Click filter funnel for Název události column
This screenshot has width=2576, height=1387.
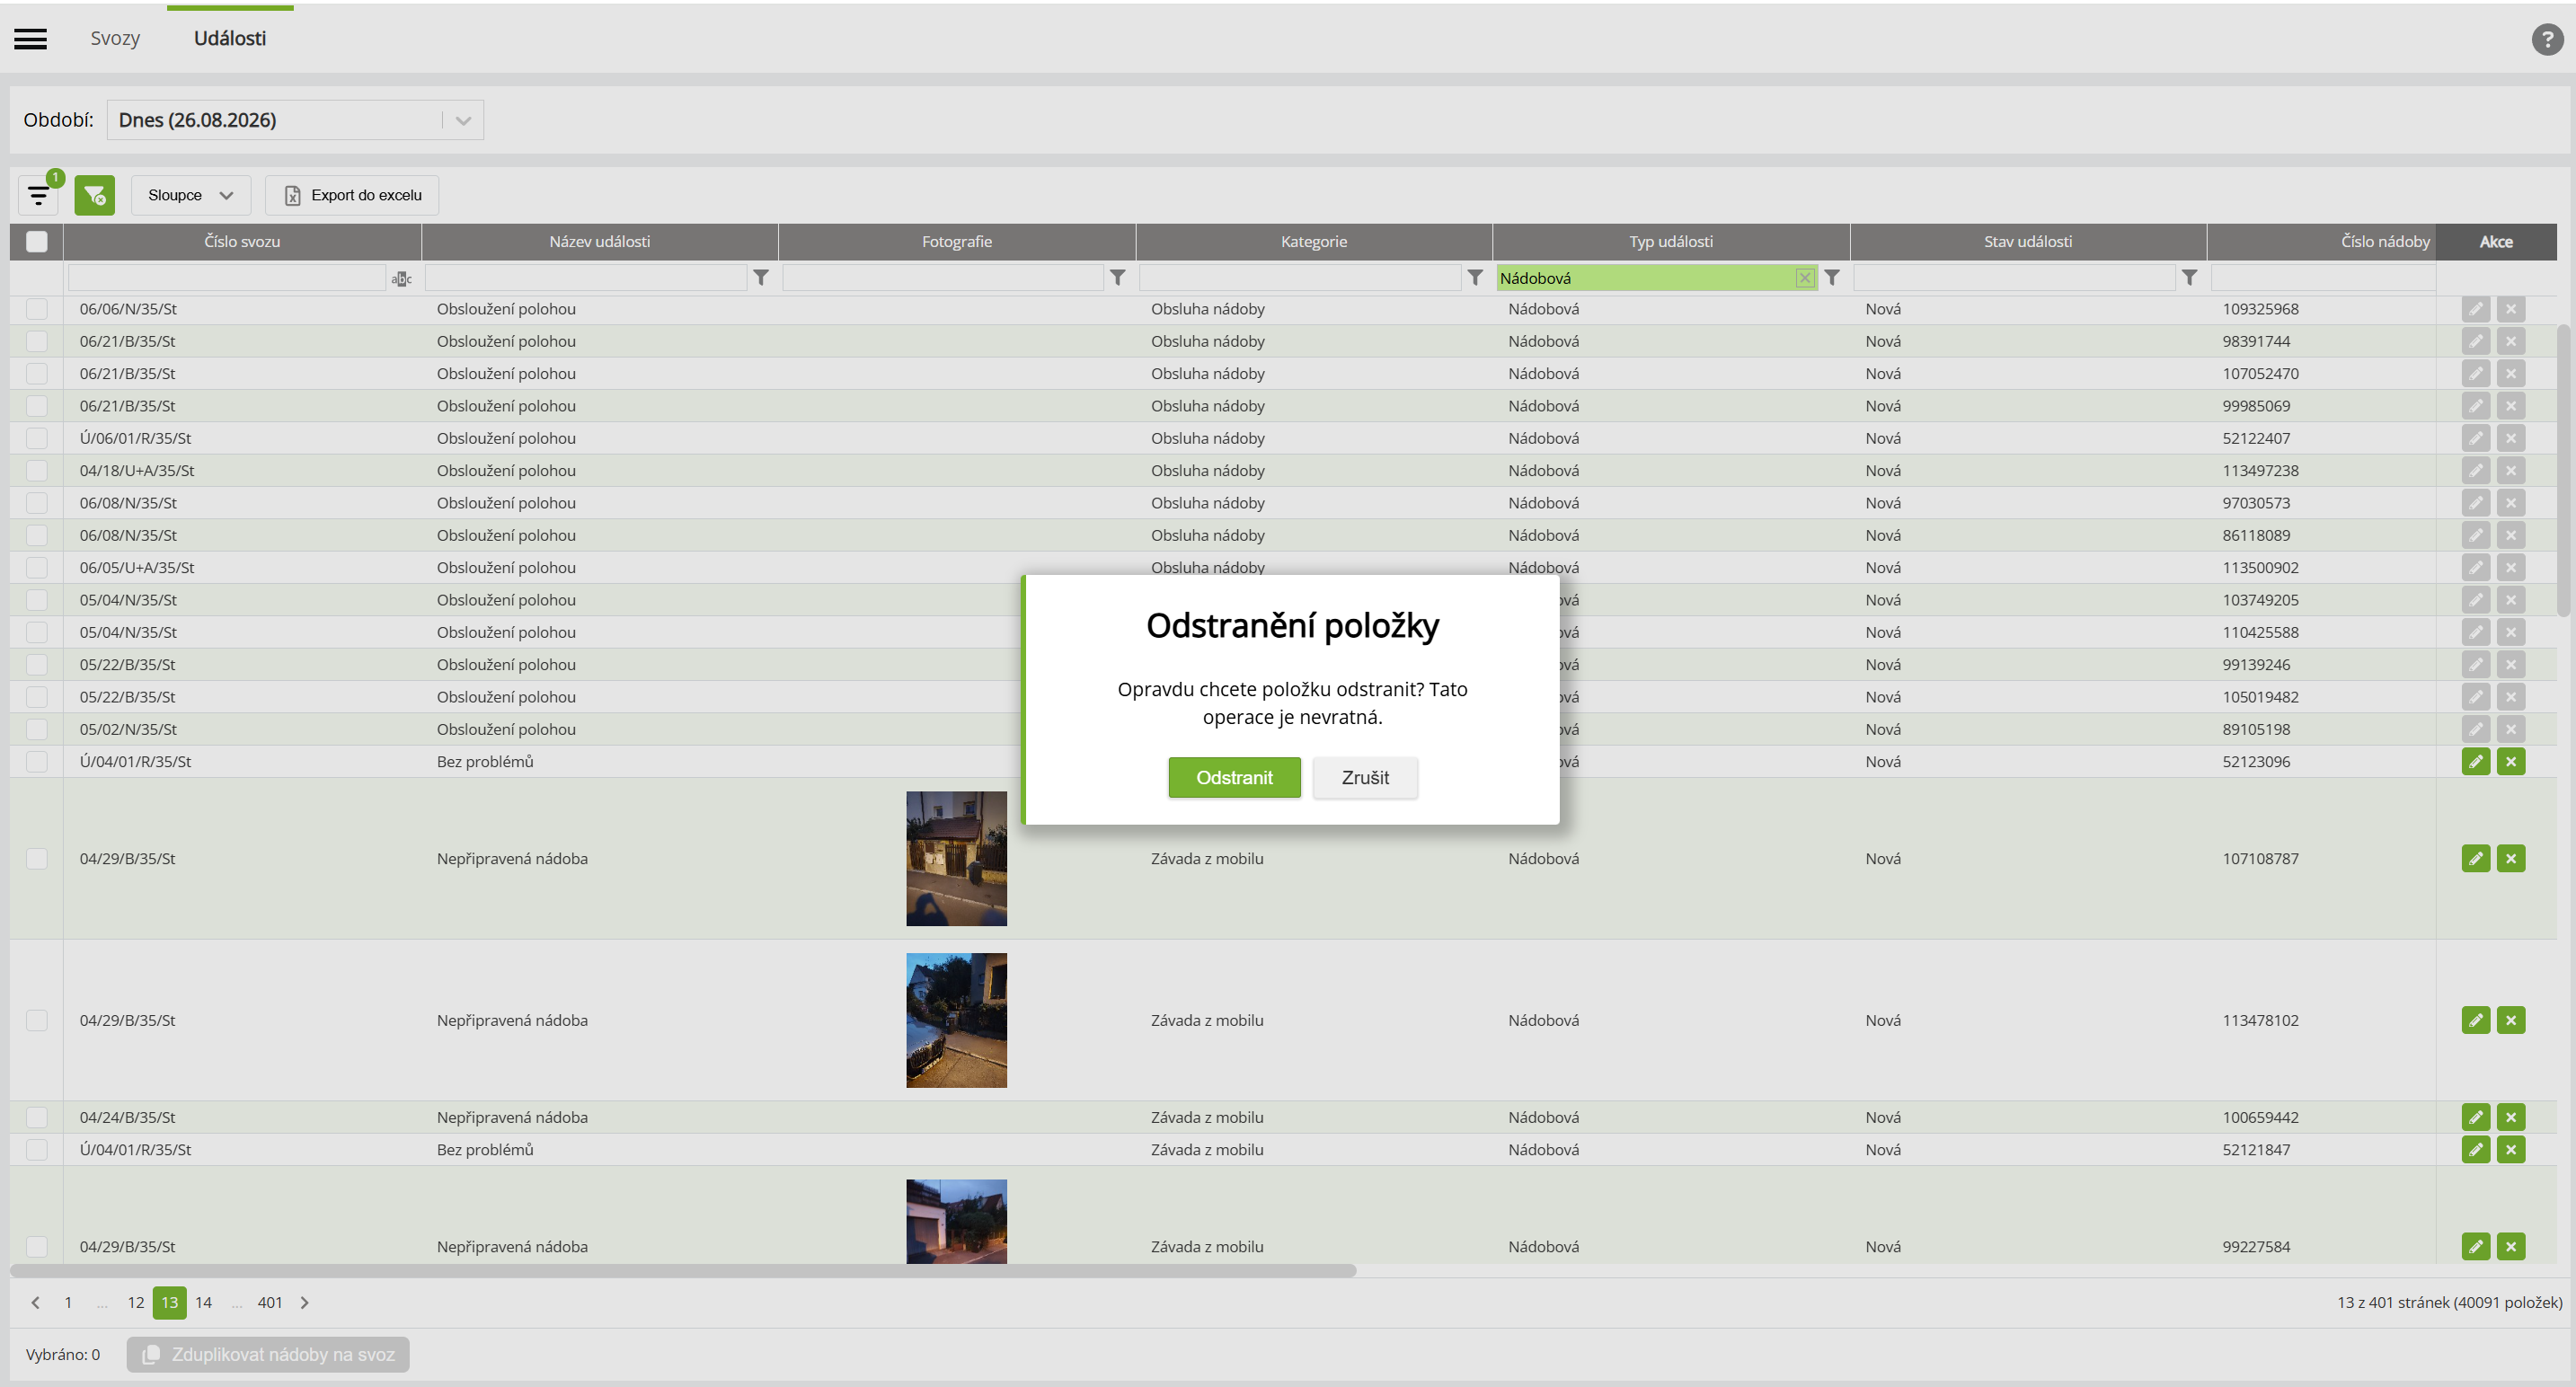point(761,278)
